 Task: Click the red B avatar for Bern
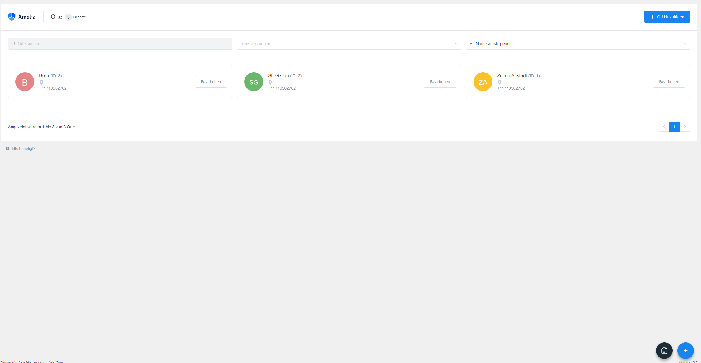click(x=25, y=82)
